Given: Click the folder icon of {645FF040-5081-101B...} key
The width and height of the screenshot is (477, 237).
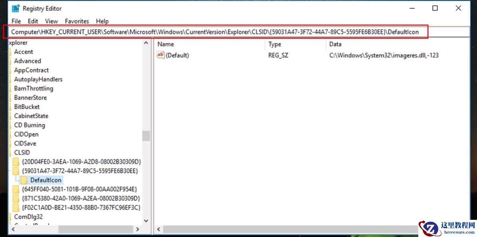Looking at the screenshot, I should (16, 189).
